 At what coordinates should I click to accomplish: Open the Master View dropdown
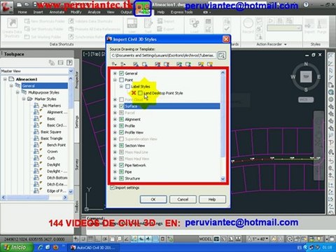coord(71,71)
